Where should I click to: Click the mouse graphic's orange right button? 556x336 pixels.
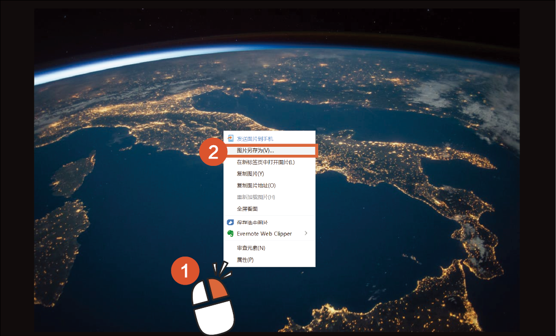(x=219, y=288)
